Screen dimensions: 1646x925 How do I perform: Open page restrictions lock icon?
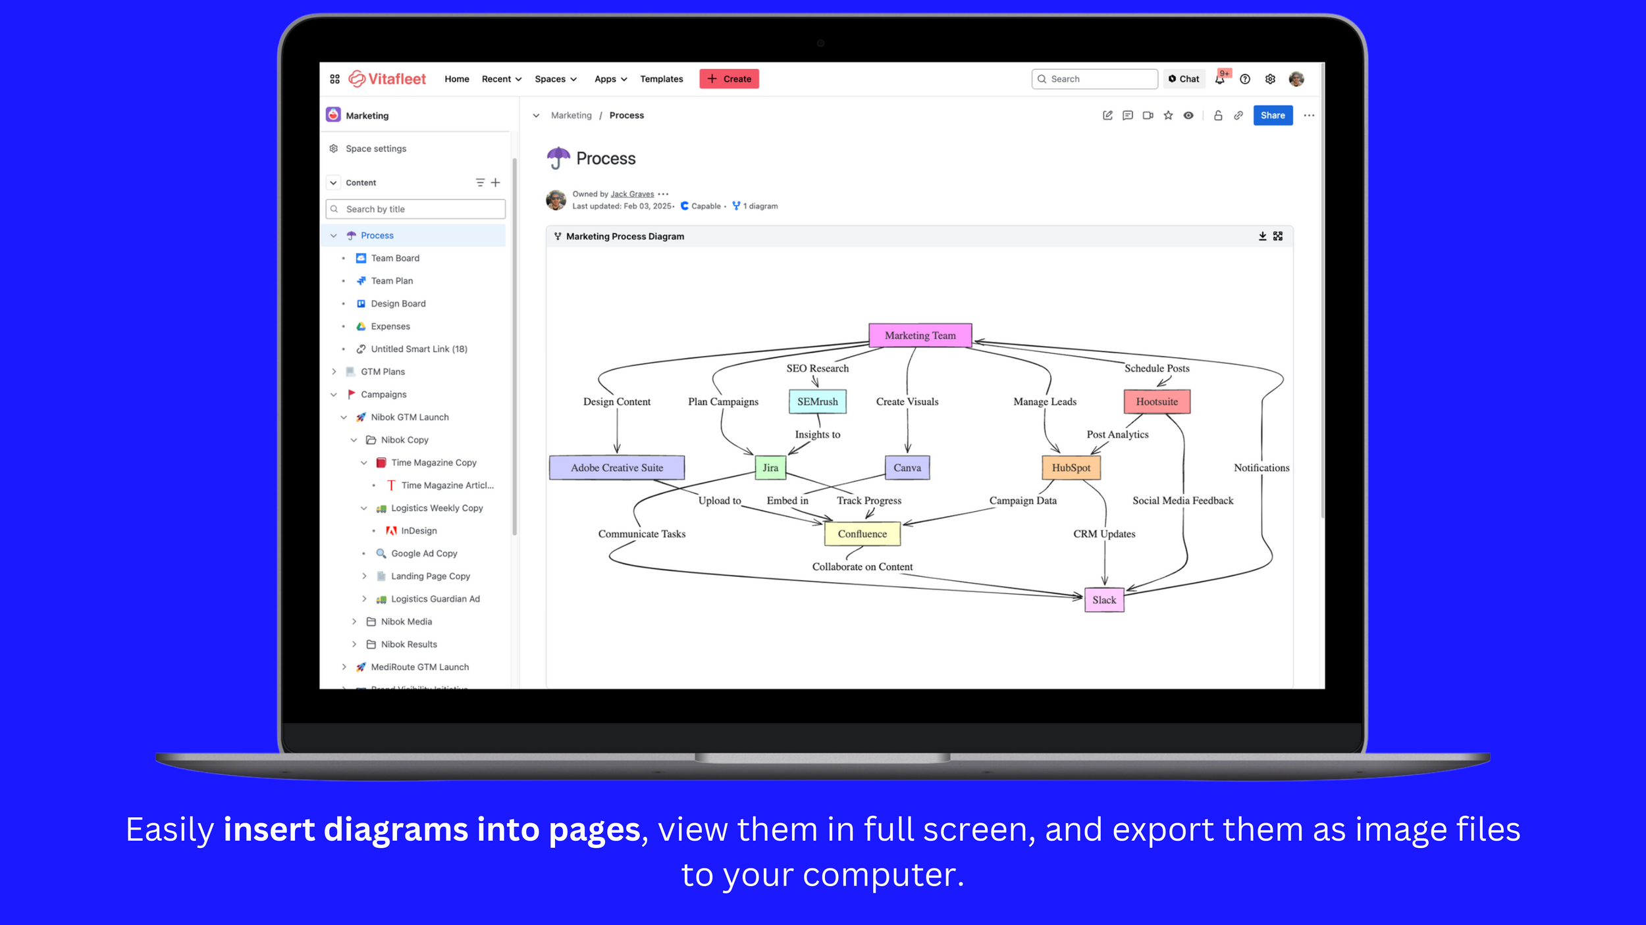coord(1218,115)
